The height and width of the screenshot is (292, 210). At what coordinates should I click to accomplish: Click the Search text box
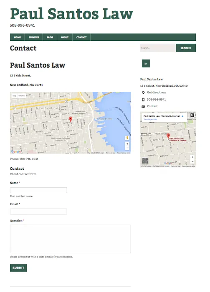tap(158, 48)
